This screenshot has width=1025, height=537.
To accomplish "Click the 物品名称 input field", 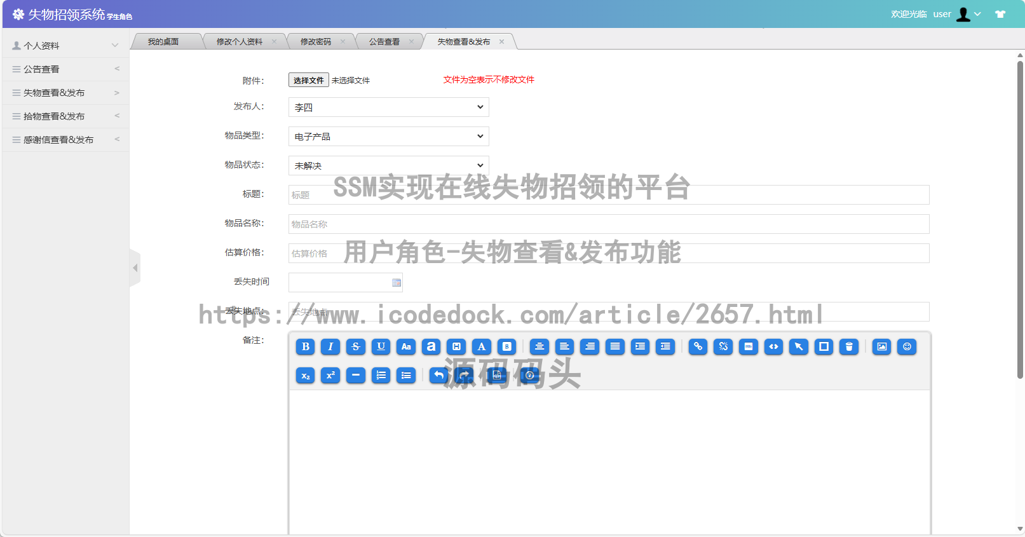I will pos(608,224).
